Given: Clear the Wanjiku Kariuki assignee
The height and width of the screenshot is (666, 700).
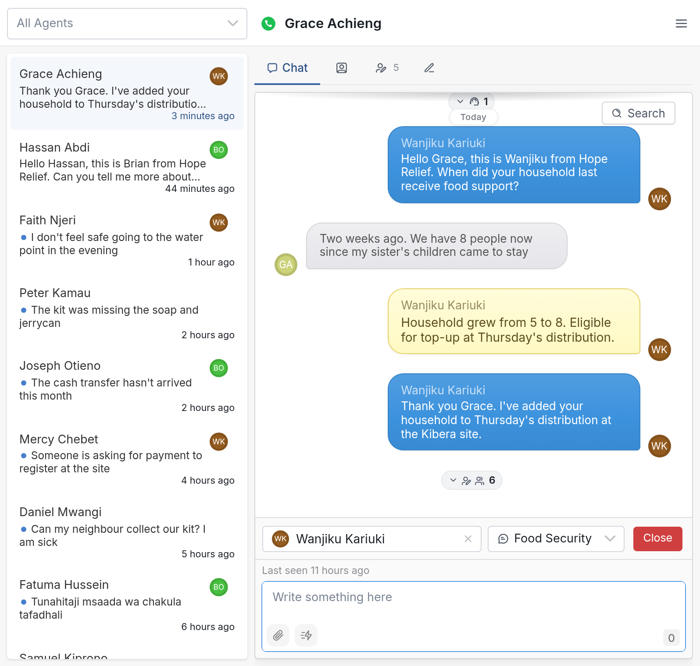Looking at the screenshot, I should [468, 538].
